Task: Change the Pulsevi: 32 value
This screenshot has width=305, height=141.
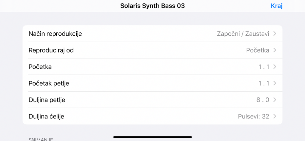Action: [x=253, y=116]
